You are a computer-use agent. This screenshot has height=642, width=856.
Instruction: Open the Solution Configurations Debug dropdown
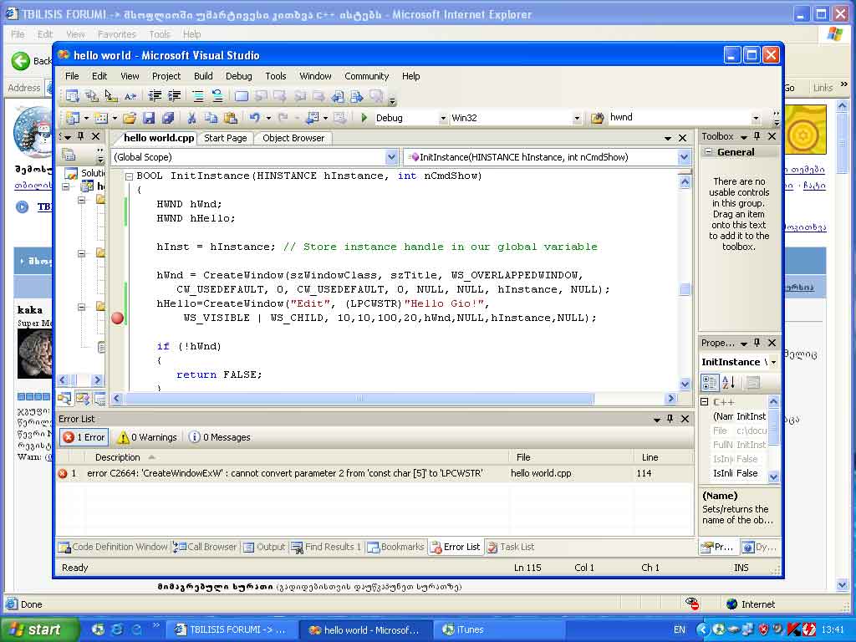pos(443,118)
